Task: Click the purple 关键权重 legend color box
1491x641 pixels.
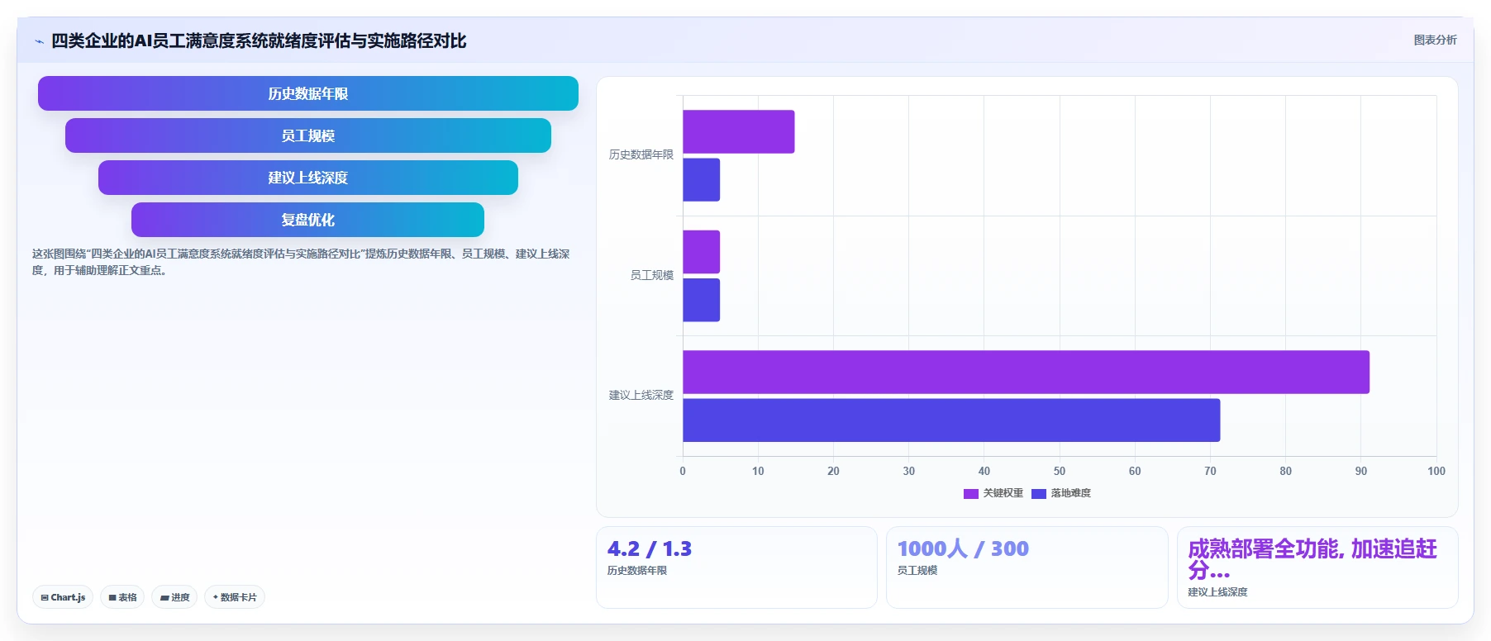Action: pos(971,493)
